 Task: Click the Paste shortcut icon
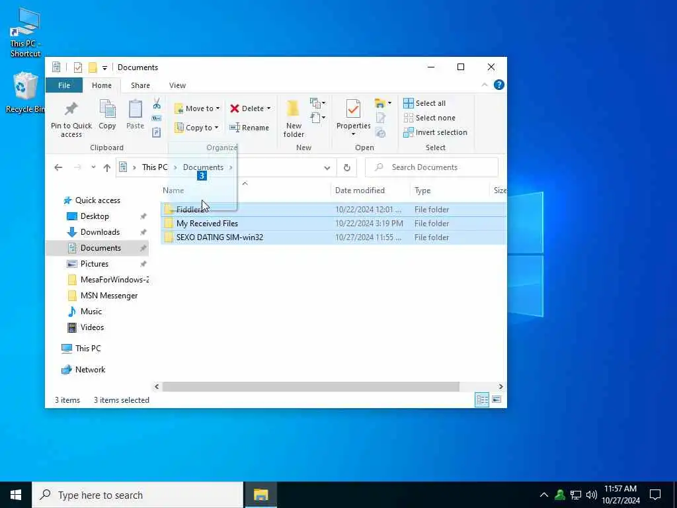[156, 132]
